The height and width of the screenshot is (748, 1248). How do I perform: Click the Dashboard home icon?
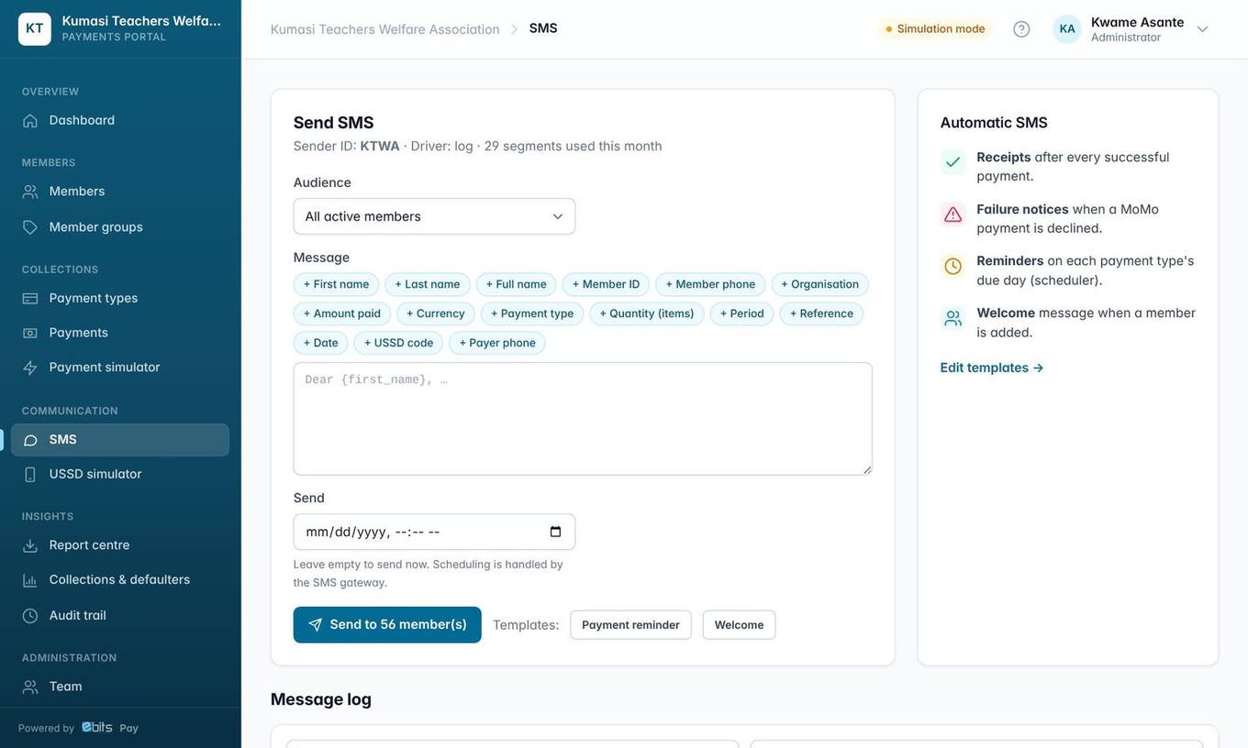[x=30, y=120]
